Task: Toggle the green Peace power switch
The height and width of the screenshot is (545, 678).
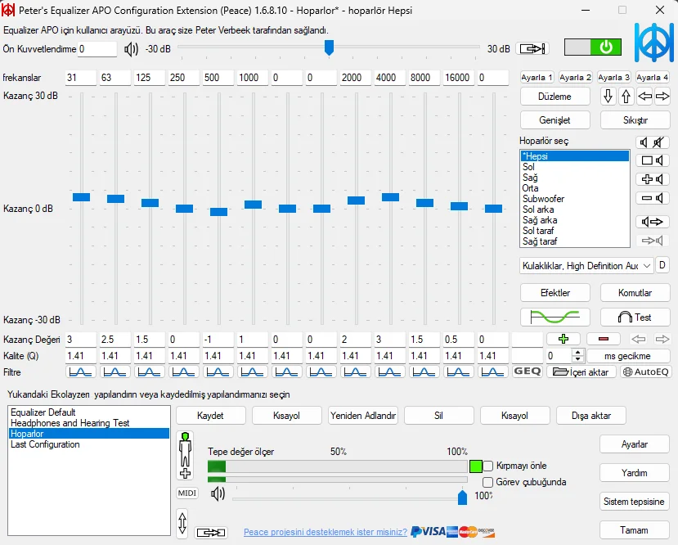Action: click(593, 47)
